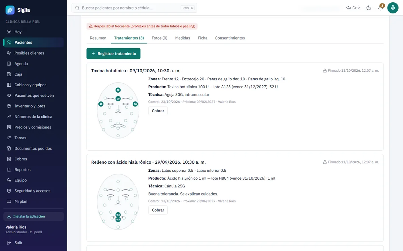Image resolution: width=403 pixels, height=251 pixels.
Task: Switch to the Fotos (0) tab
Action: pos(160,38)
